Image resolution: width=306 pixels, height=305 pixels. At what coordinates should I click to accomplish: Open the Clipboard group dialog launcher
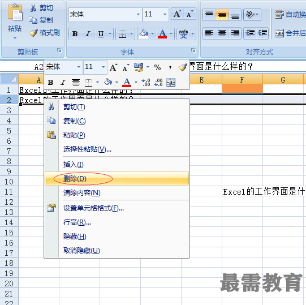pyautogui.click(x=59, y=50)
